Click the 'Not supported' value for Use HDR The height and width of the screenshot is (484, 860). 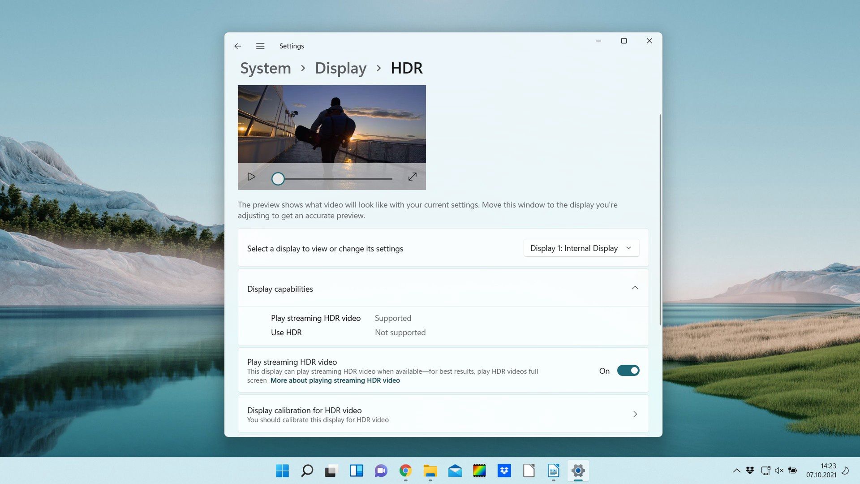coord(400,333)
